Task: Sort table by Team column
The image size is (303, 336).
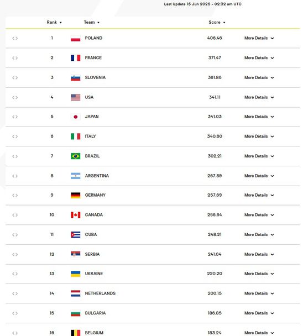Action: (92, 22)
